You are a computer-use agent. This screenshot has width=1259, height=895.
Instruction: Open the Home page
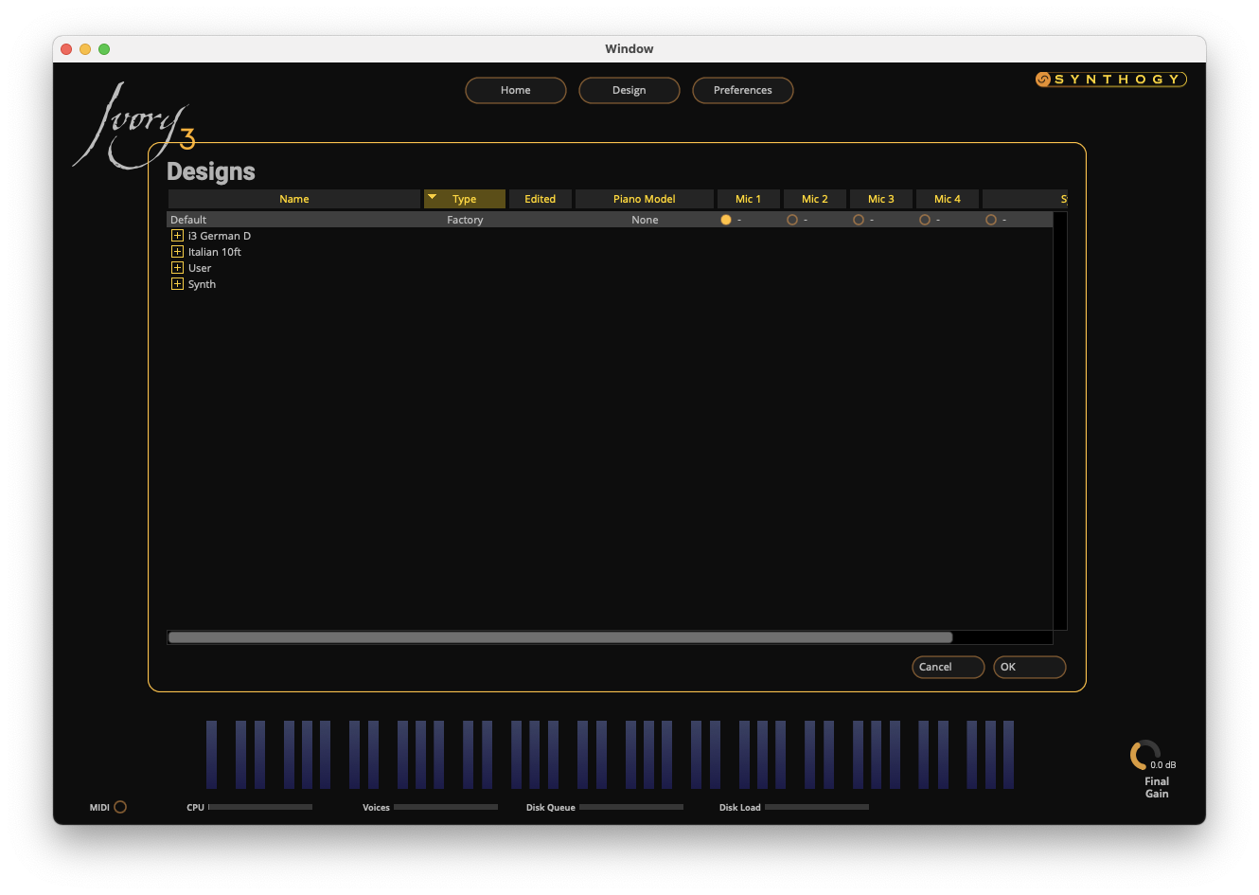(x=516, y=90)
